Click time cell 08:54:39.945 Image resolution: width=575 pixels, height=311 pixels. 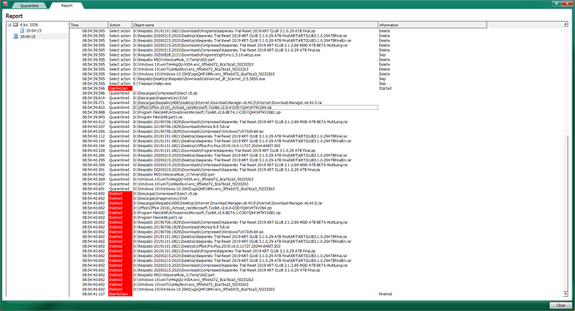click(93, 117)
